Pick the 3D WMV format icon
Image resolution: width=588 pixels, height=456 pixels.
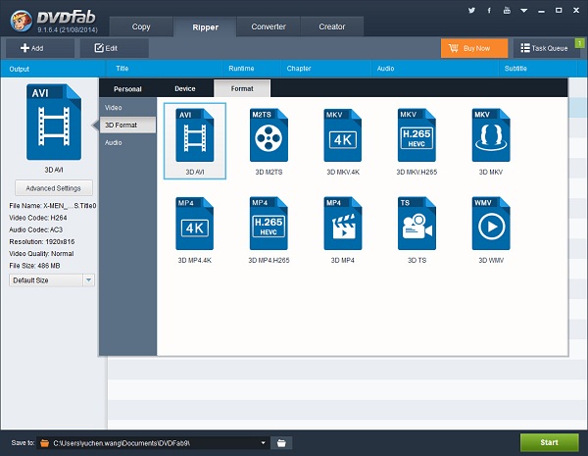pyautogui.click(x=491, y=224)
